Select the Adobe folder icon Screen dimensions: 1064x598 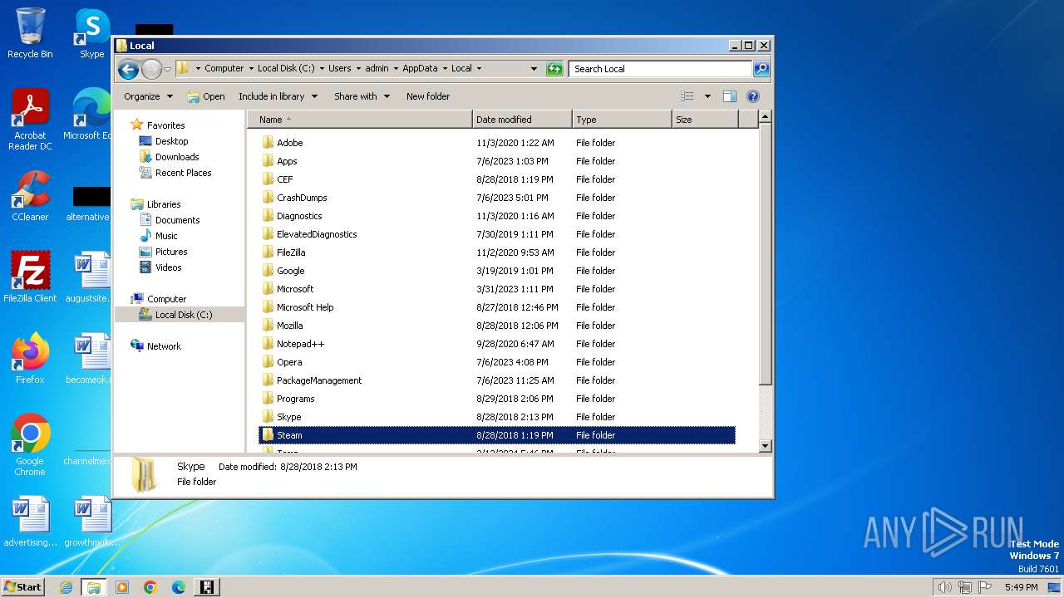268,143
